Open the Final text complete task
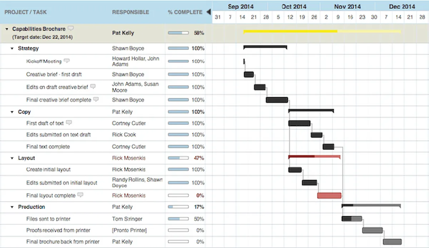 click(48, 147)
